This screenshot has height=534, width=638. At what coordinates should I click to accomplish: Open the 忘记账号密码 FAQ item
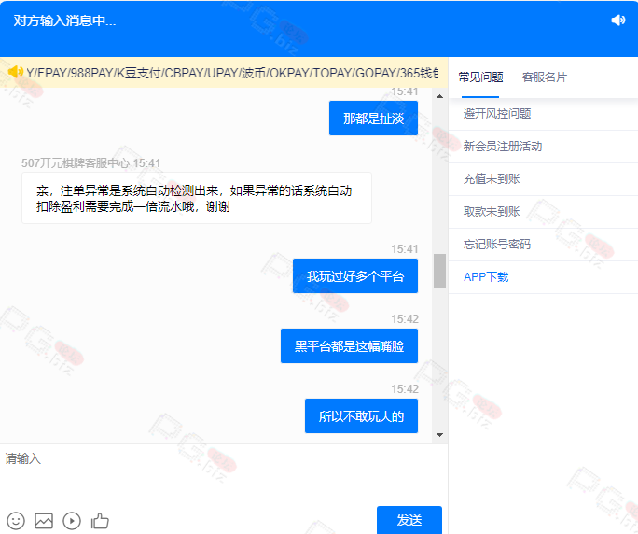tap(497, 245)
